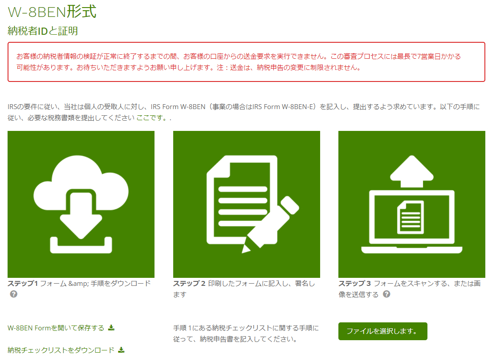Click the ステップ 3 フォームをスキャンする caption
The image size is (492, 362).
pyautogui.click(x=410, y=289)
